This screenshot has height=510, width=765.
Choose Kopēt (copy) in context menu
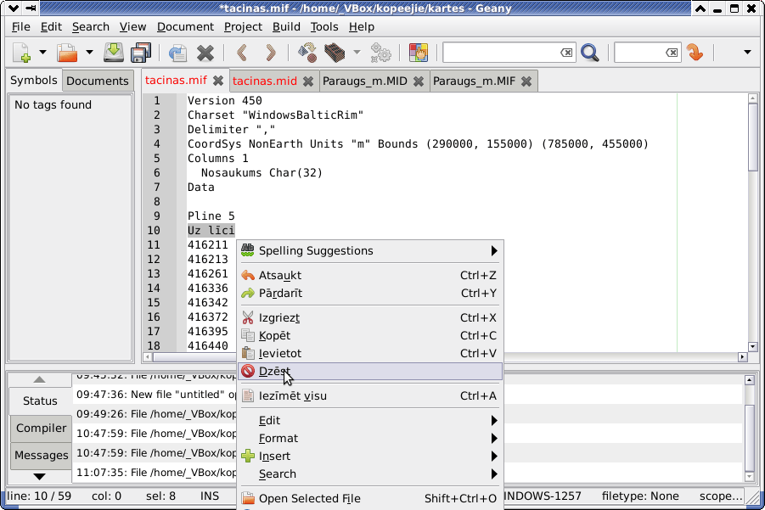(370, 335)
